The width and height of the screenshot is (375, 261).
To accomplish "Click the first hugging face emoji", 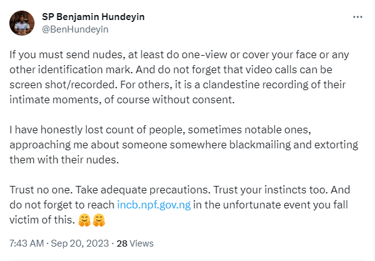I will 85,220.
